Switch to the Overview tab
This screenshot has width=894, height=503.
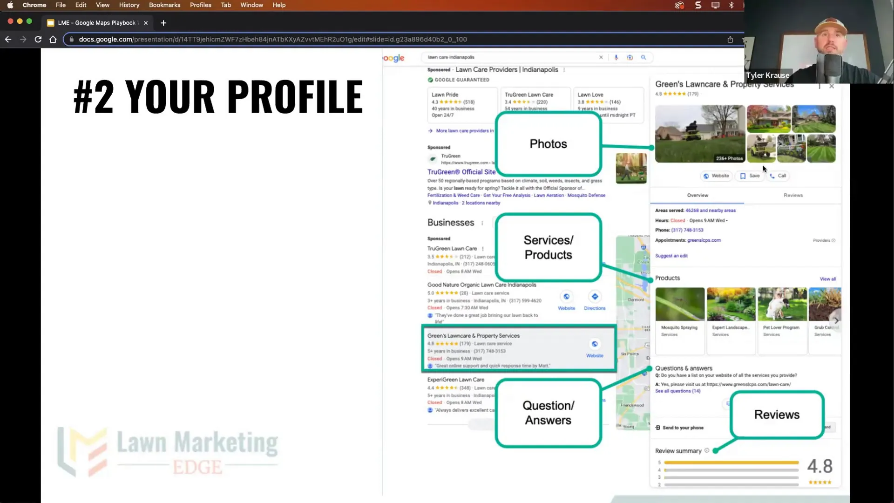click(698, 195)
